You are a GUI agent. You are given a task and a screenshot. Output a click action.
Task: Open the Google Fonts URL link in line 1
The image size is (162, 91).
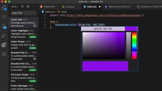click(x=103, y=15)
